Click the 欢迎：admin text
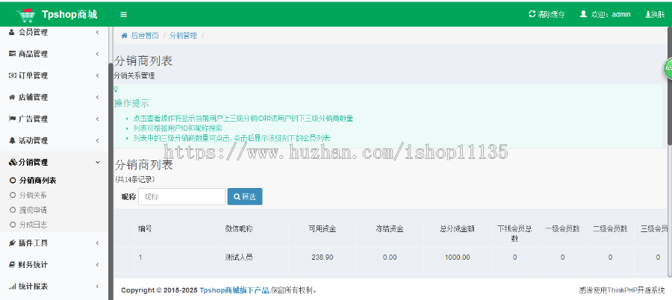Screen dimensions: 672x300 click(611, 14)
